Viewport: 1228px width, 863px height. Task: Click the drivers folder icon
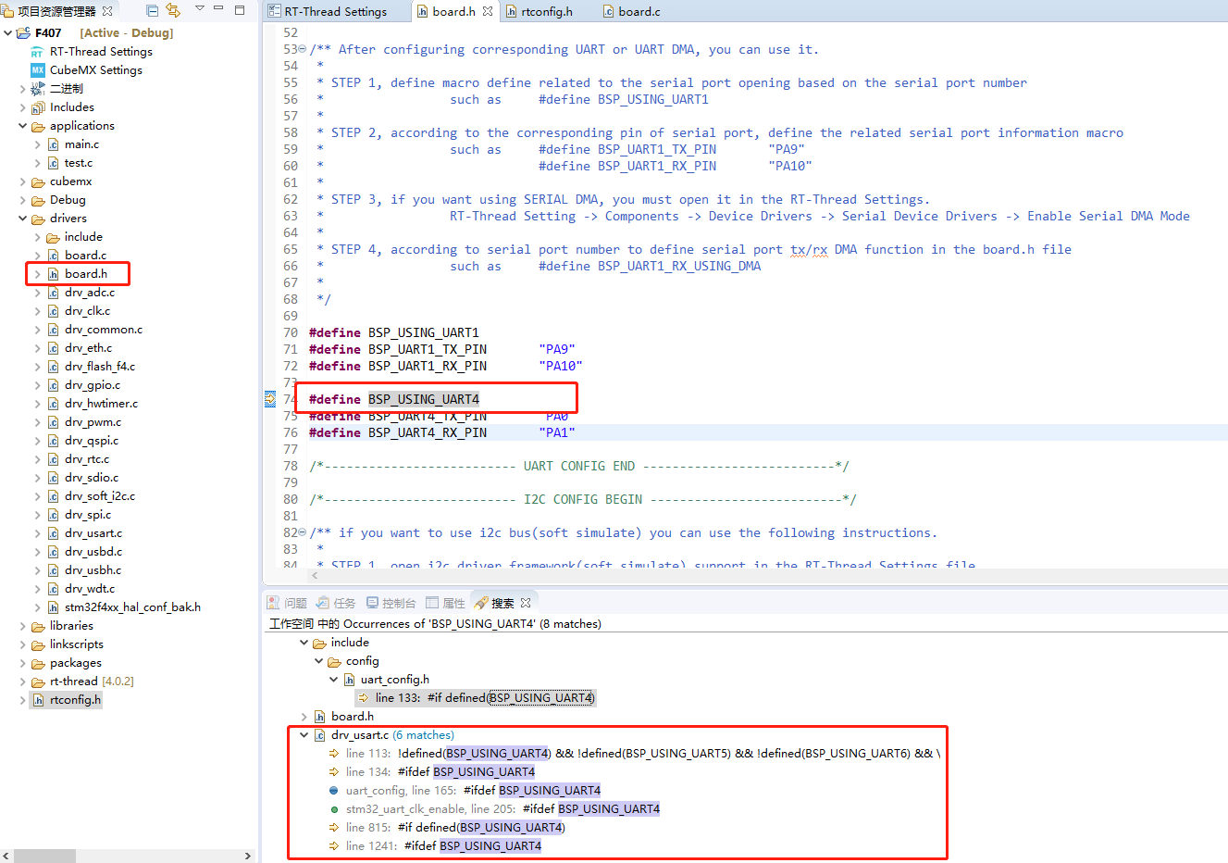tap(38, 219)
